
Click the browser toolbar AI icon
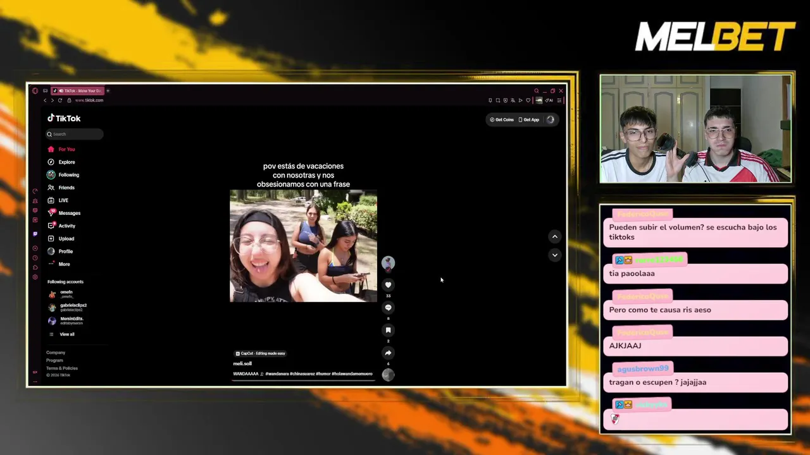[550, 100]
